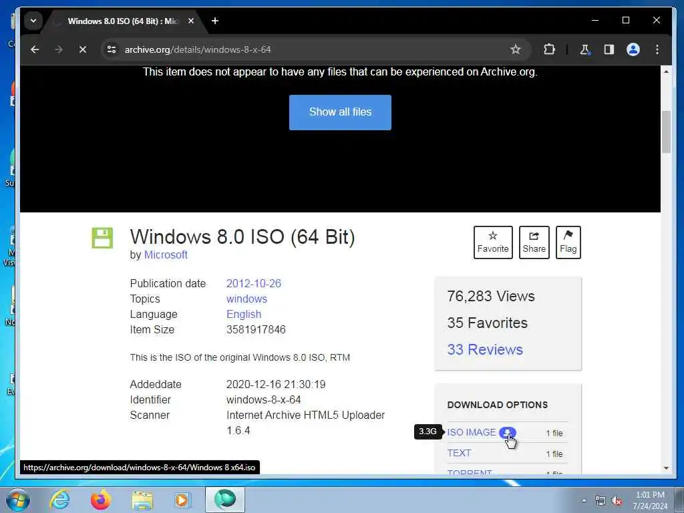Open the network tray icon
The height and width of the screenshot is (513, 684).
pos(601,501)
